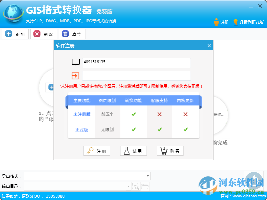Open the 导出格式 export format dropdown
Viewport: 267px width, 200px height.
[147, 176]
